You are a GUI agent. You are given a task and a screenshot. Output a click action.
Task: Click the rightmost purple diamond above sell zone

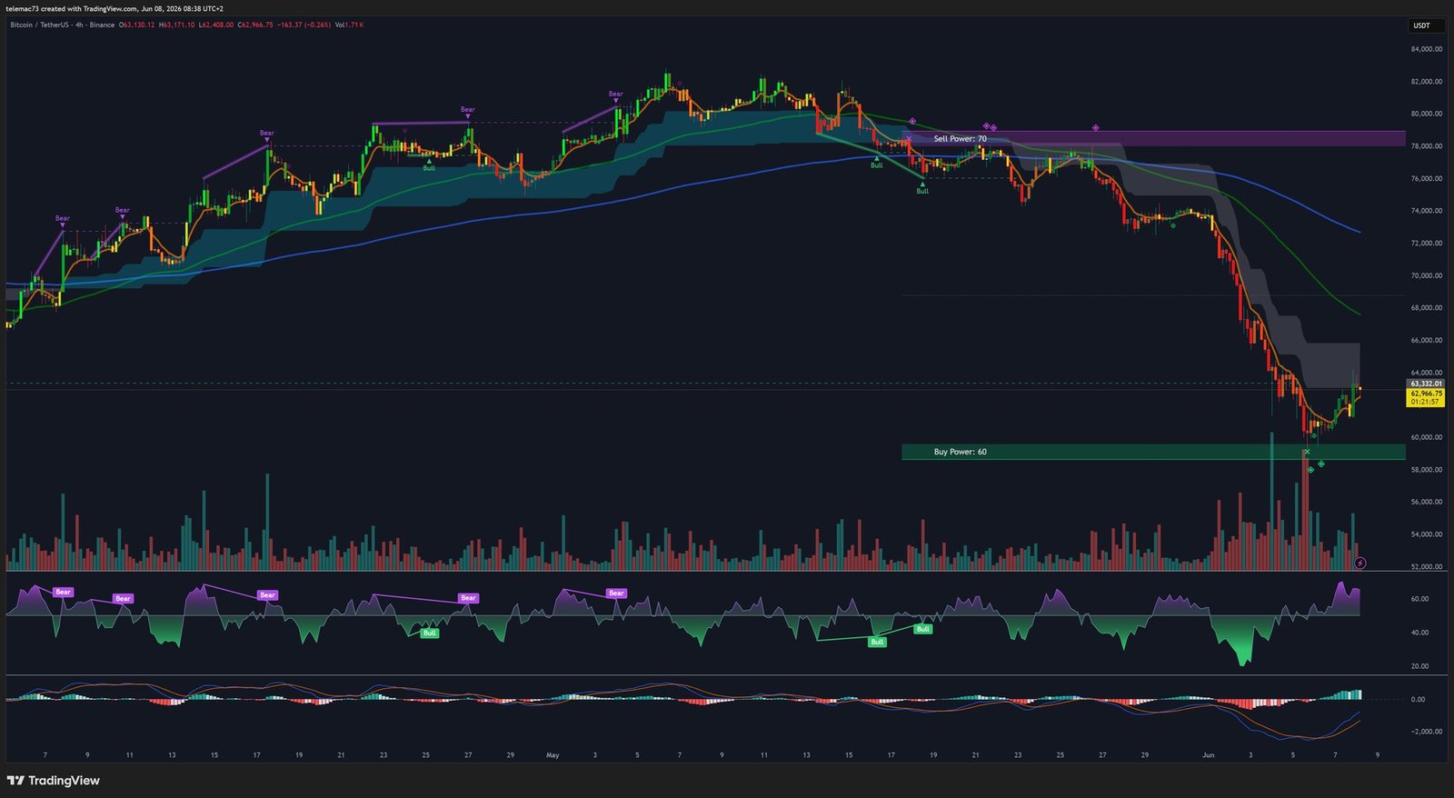pyautogui.click(x=1096, y=128)
